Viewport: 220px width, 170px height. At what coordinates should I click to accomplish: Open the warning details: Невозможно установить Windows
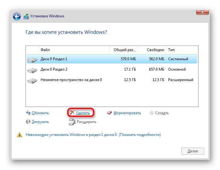(x=93, y=135)
